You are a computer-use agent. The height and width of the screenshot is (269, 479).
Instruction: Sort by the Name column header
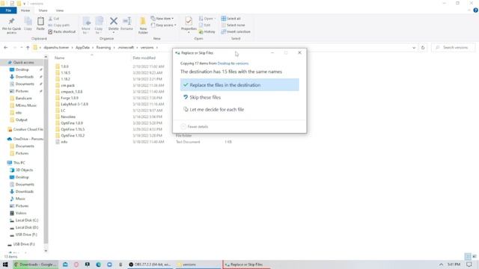60,58
